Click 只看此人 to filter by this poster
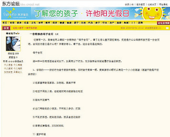Viewport: 170px width, 137px height. (18, 72)
